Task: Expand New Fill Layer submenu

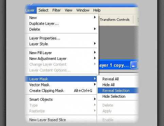Action: (61, 53)
